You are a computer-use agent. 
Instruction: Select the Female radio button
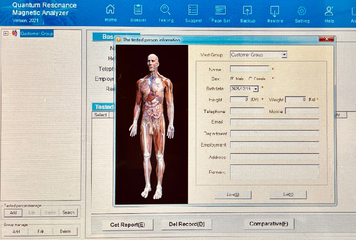pyautogui.click(x=251, y=79)
